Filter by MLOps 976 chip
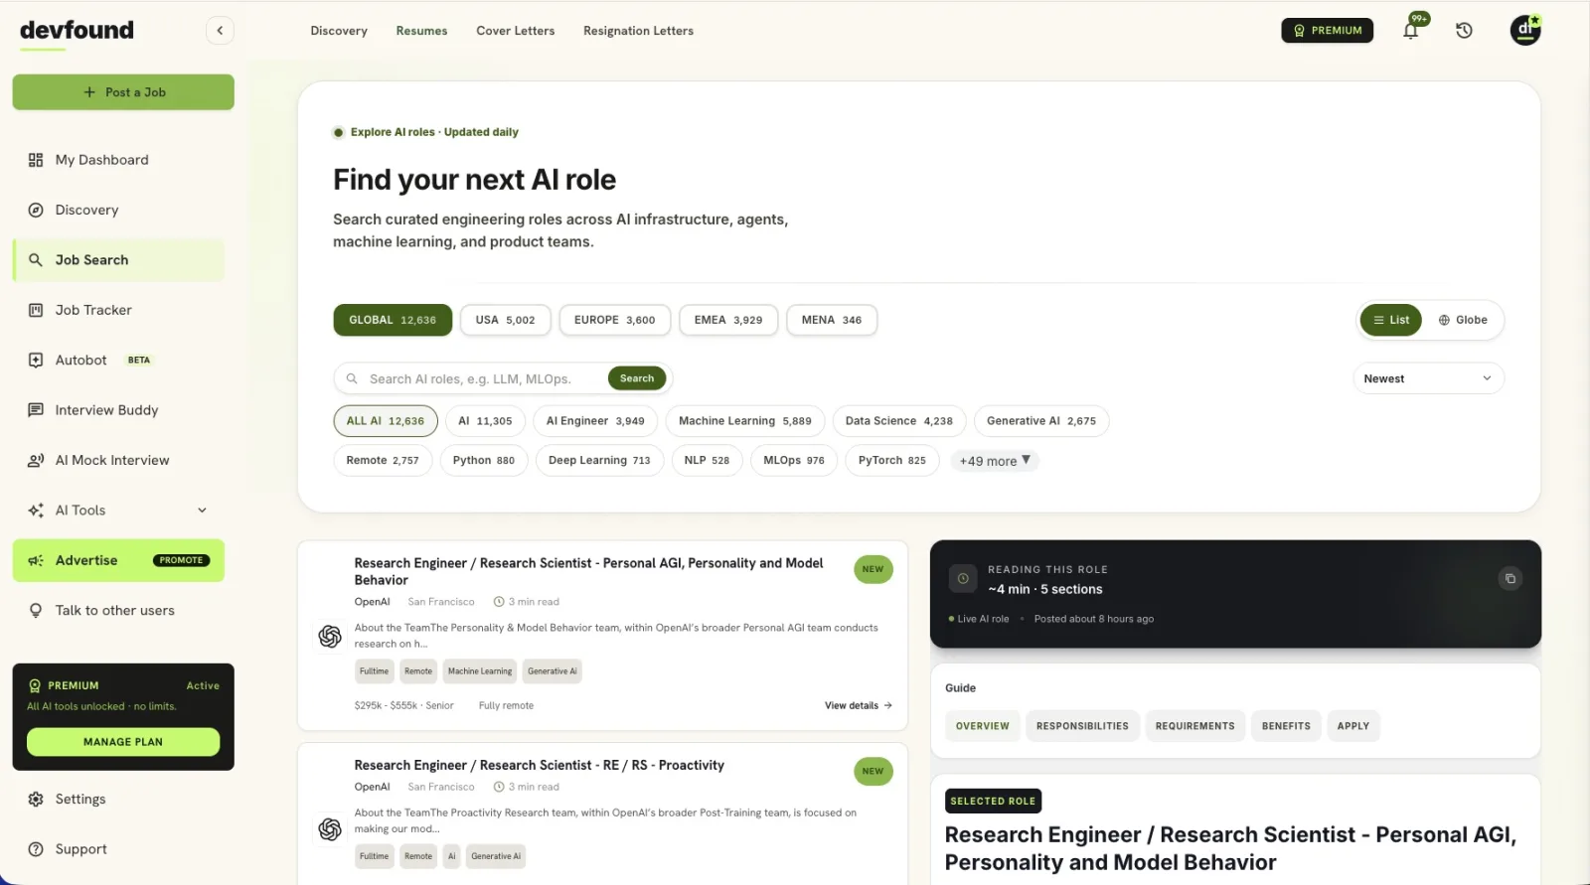The image size is (1590, 885). 794,461
